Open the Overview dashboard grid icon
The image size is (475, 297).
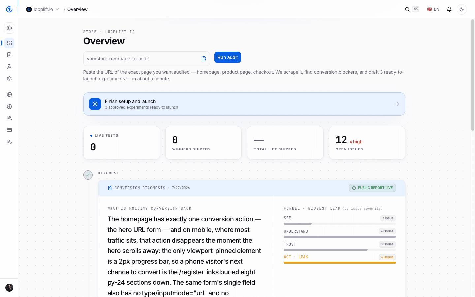click(9, 43)
